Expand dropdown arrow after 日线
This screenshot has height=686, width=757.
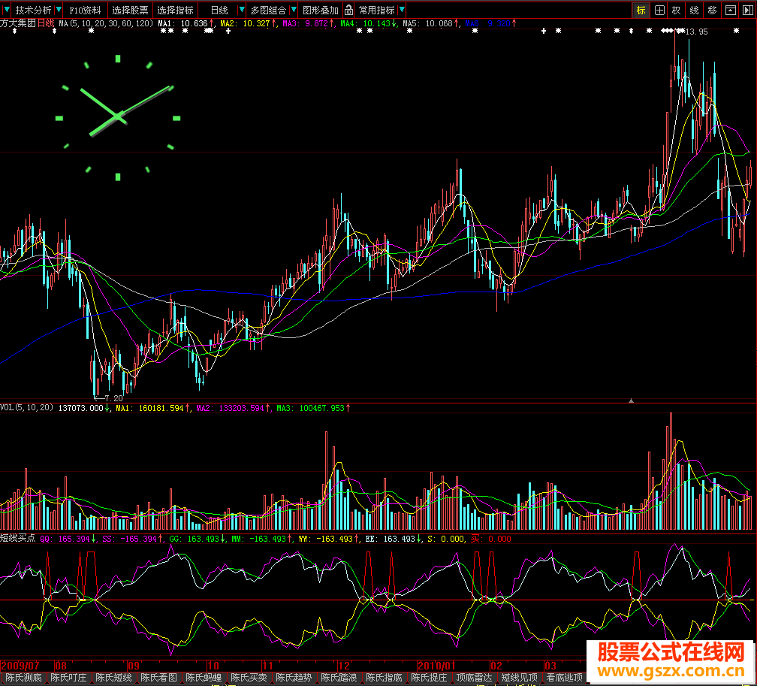(242, 10)
